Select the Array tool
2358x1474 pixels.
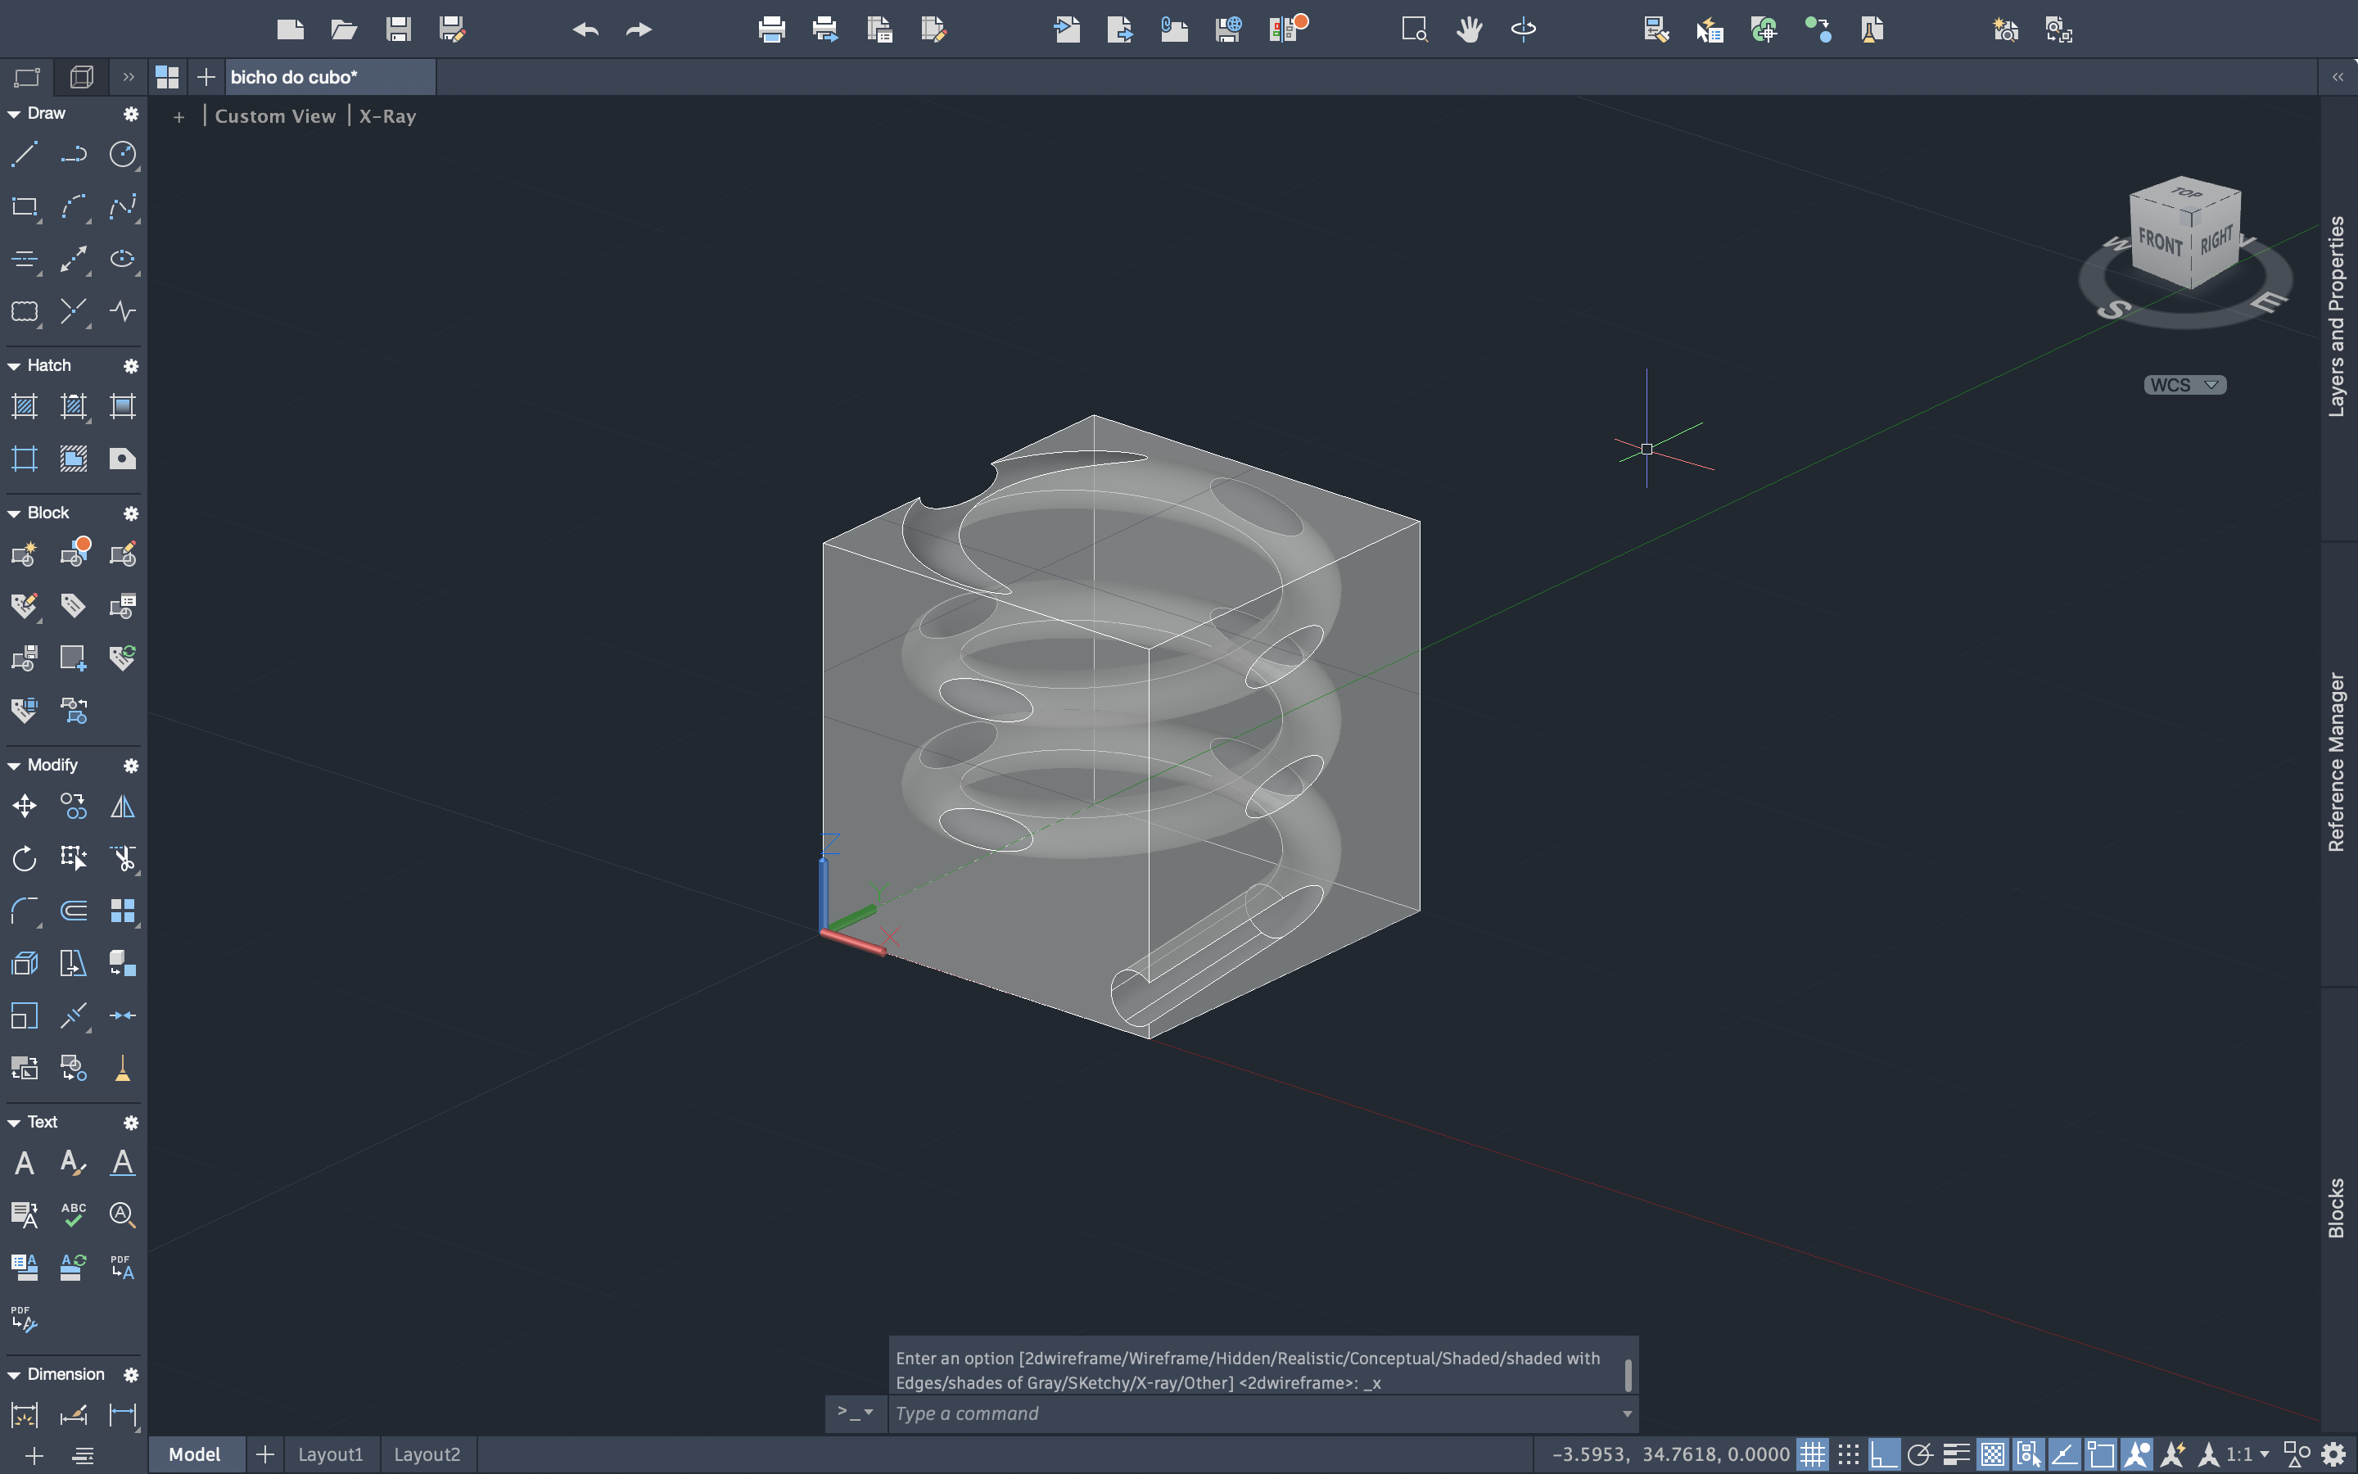[123, 911]
